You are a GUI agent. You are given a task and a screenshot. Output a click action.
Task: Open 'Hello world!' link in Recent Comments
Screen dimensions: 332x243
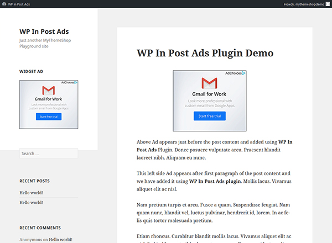pyautogui.click(x=60, y=240)
